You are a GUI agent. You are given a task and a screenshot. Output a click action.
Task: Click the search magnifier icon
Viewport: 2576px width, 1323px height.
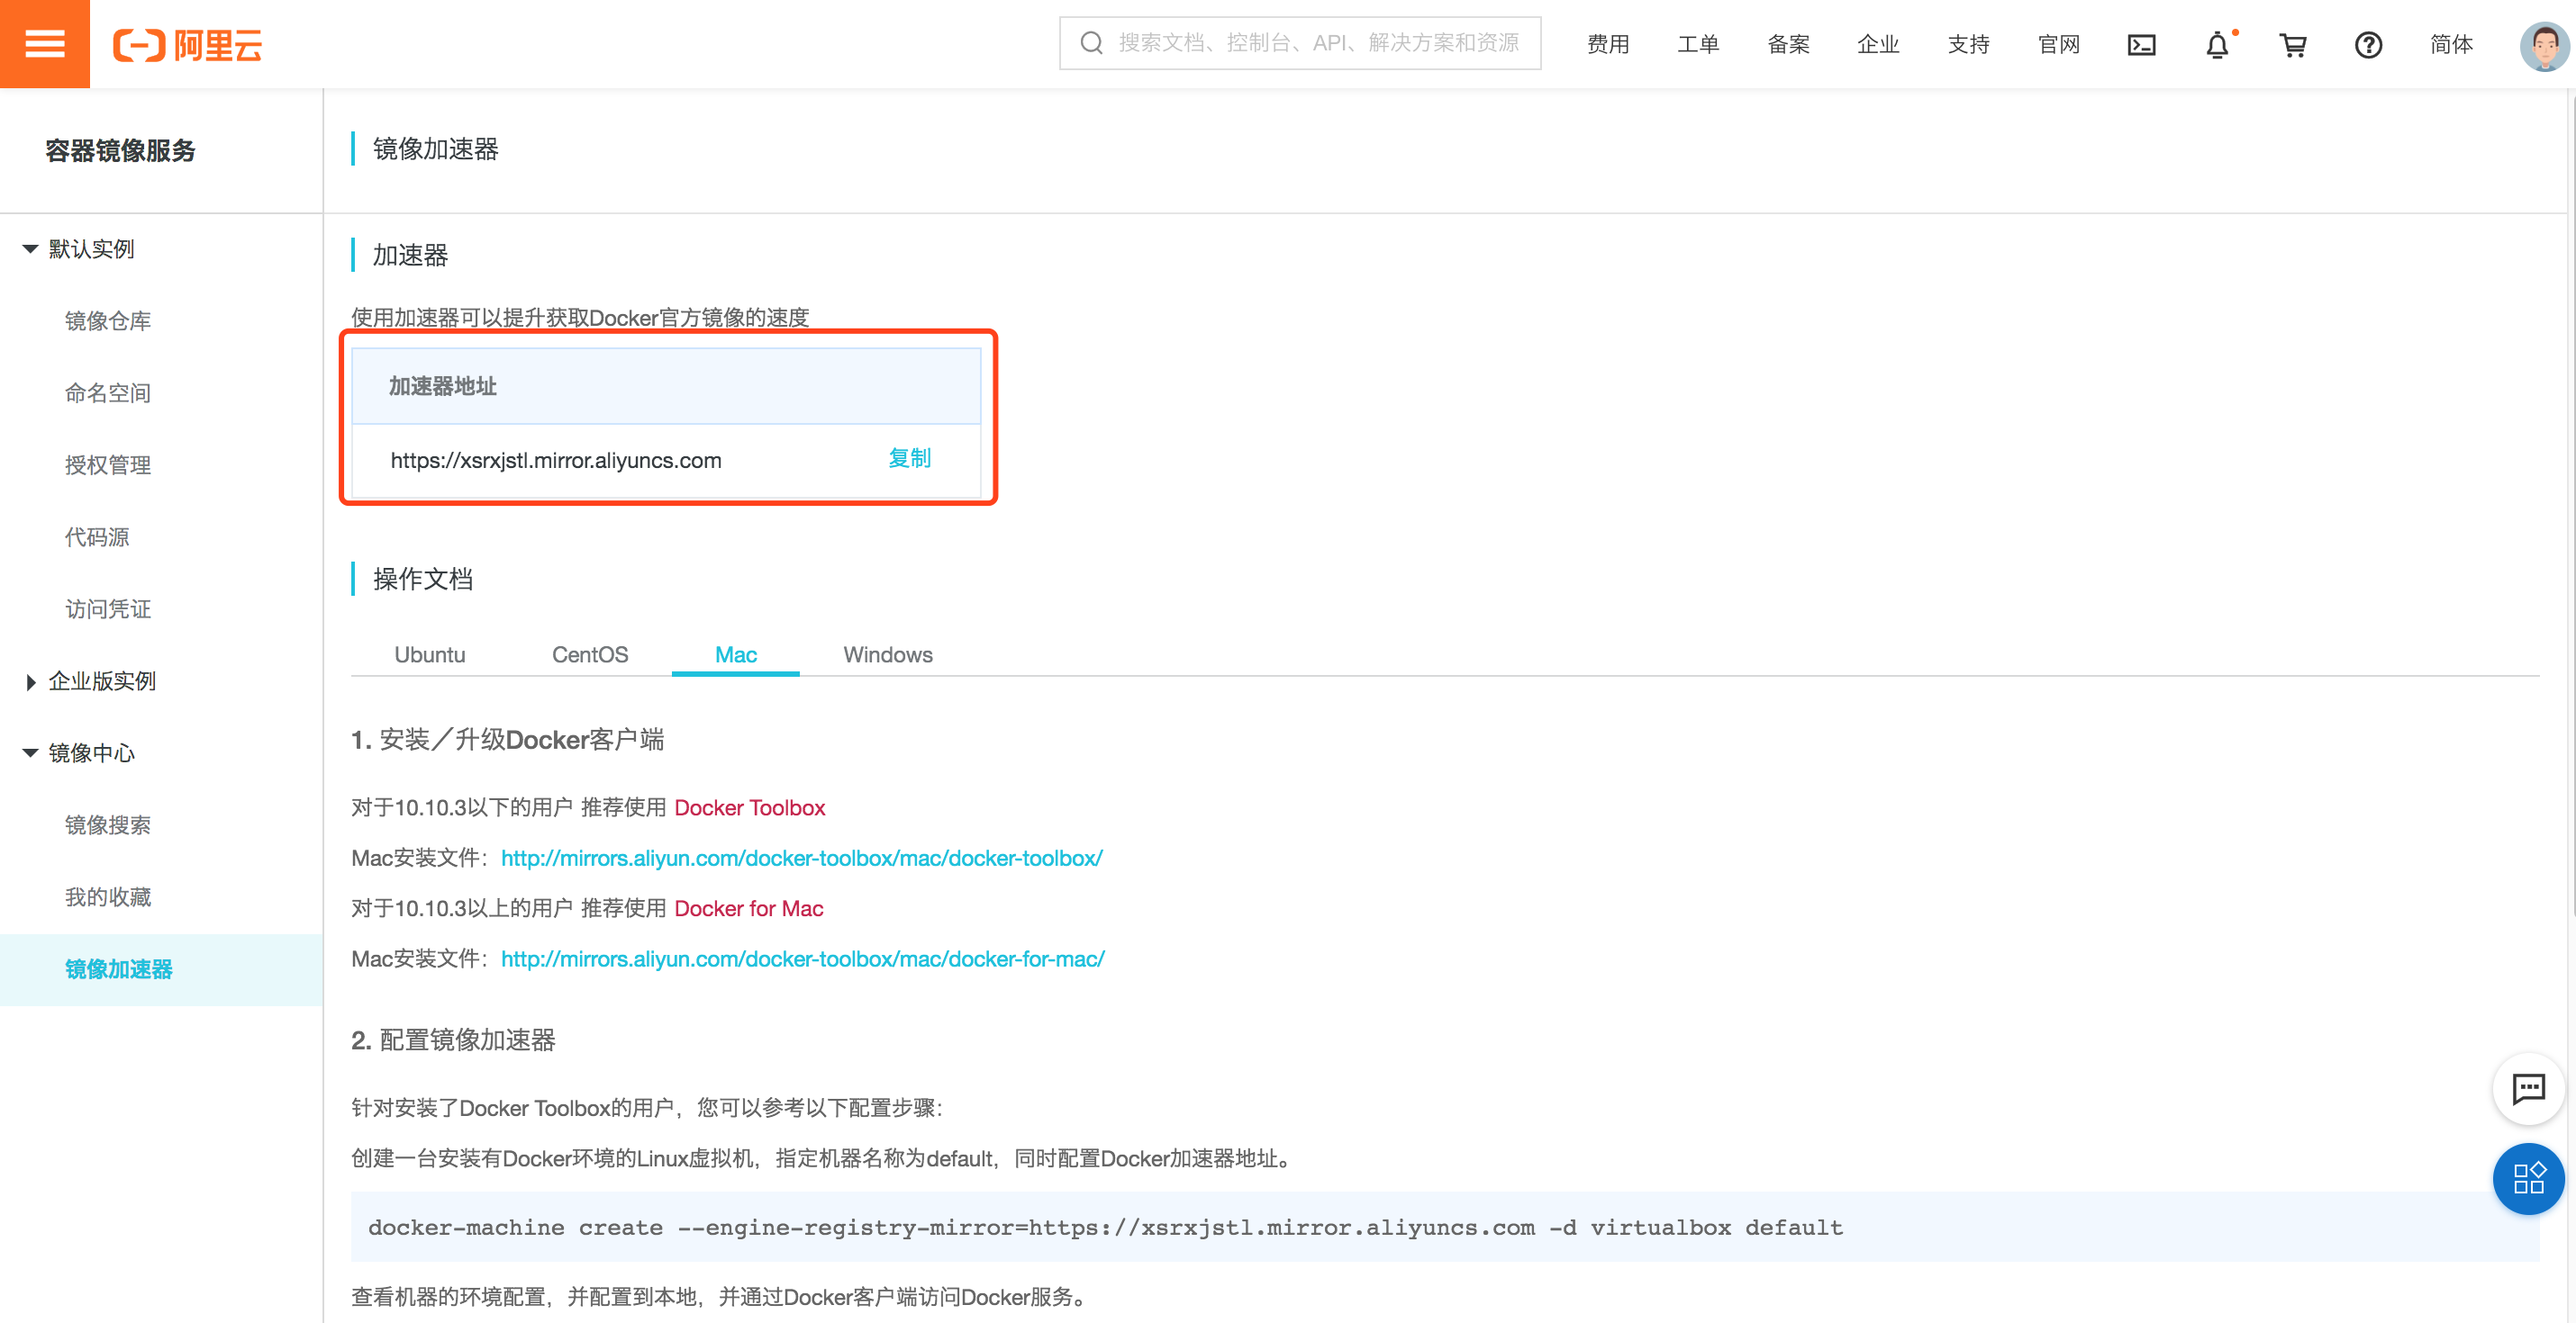click(x=1091, y=43)
